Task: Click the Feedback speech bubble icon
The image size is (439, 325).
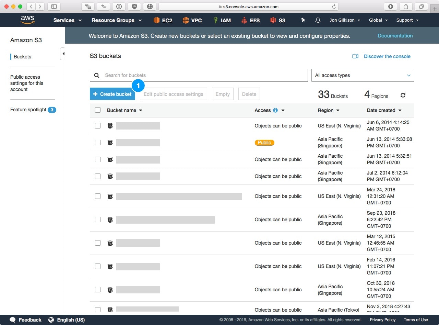Action: pos(13,320)
